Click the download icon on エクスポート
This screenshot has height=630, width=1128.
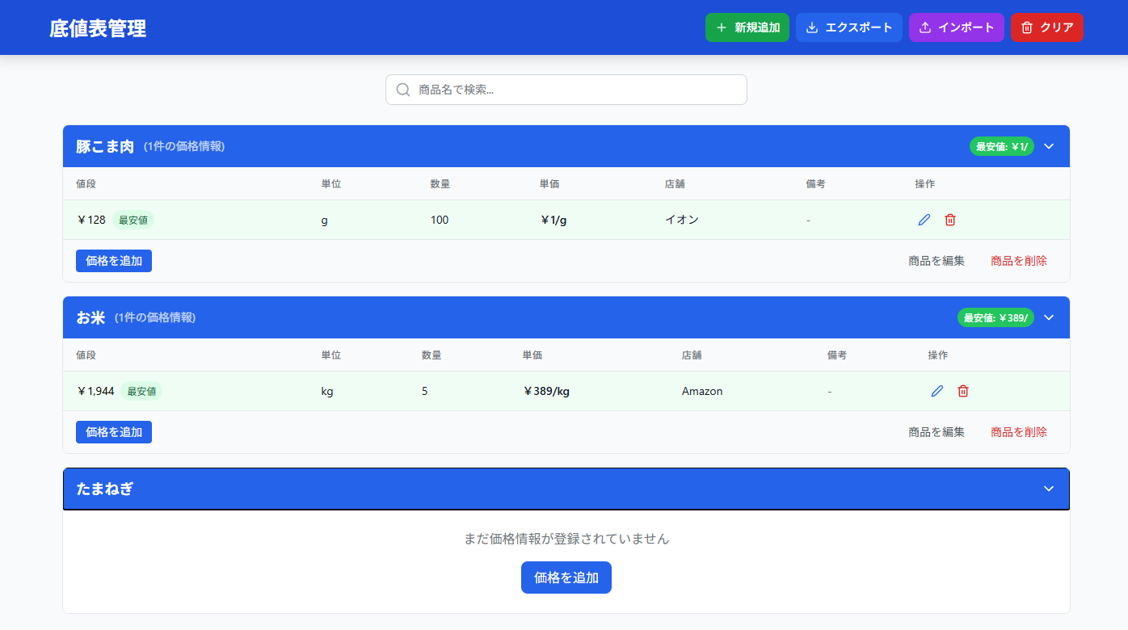(812, 27)
